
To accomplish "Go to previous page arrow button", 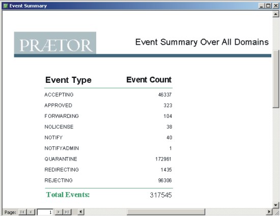I will tap(31, 212).
